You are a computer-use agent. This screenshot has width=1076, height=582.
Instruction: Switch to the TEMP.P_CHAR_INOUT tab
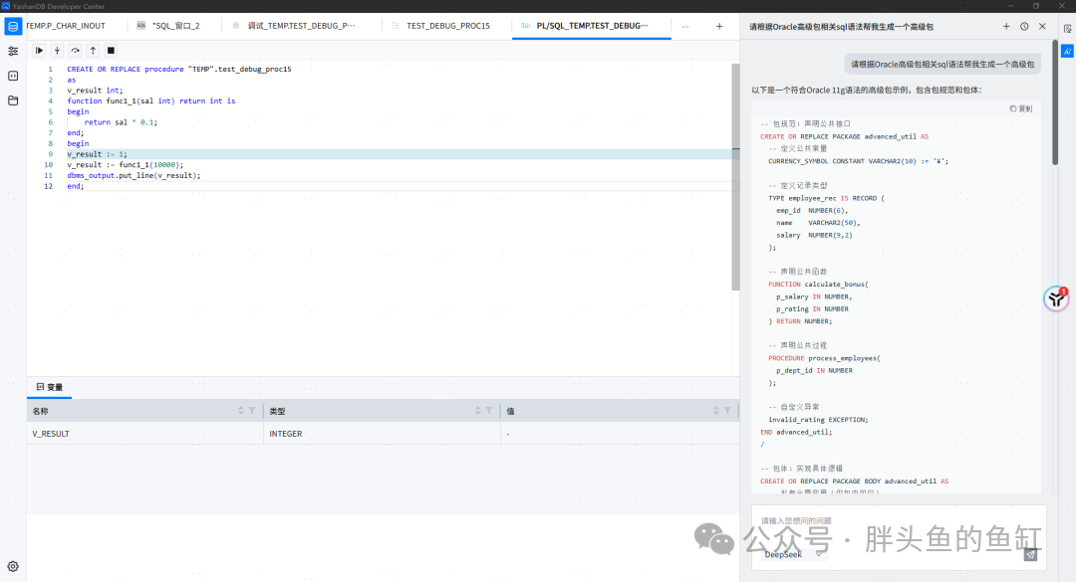pos(66,26)
